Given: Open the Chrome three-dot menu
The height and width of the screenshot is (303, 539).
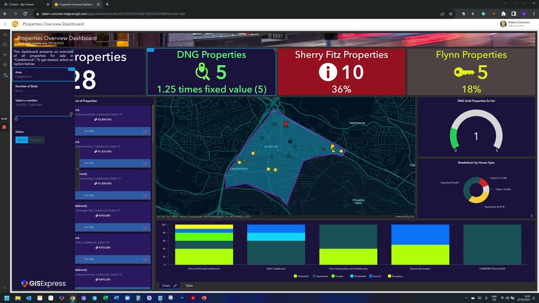Looking at the screenshot, I should [534, 14].
